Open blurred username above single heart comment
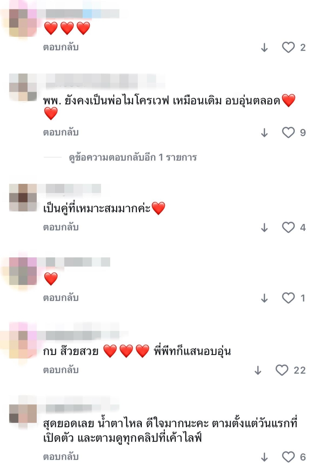 78,262
